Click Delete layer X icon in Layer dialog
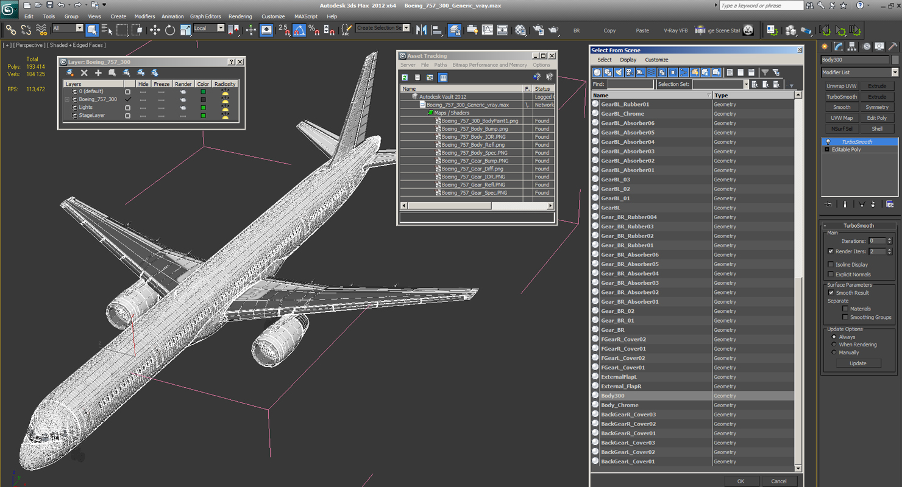The image size is (902, 487). click(84, 72)
